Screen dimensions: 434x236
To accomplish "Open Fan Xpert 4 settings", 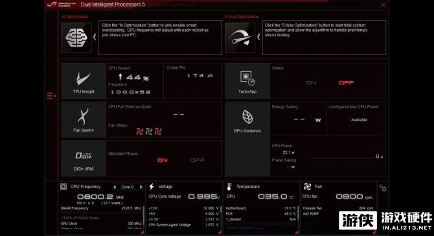I will coord(84,120).
